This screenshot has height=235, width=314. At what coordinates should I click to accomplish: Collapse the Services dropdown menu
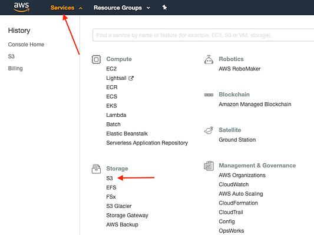click(x=67, y=8)
